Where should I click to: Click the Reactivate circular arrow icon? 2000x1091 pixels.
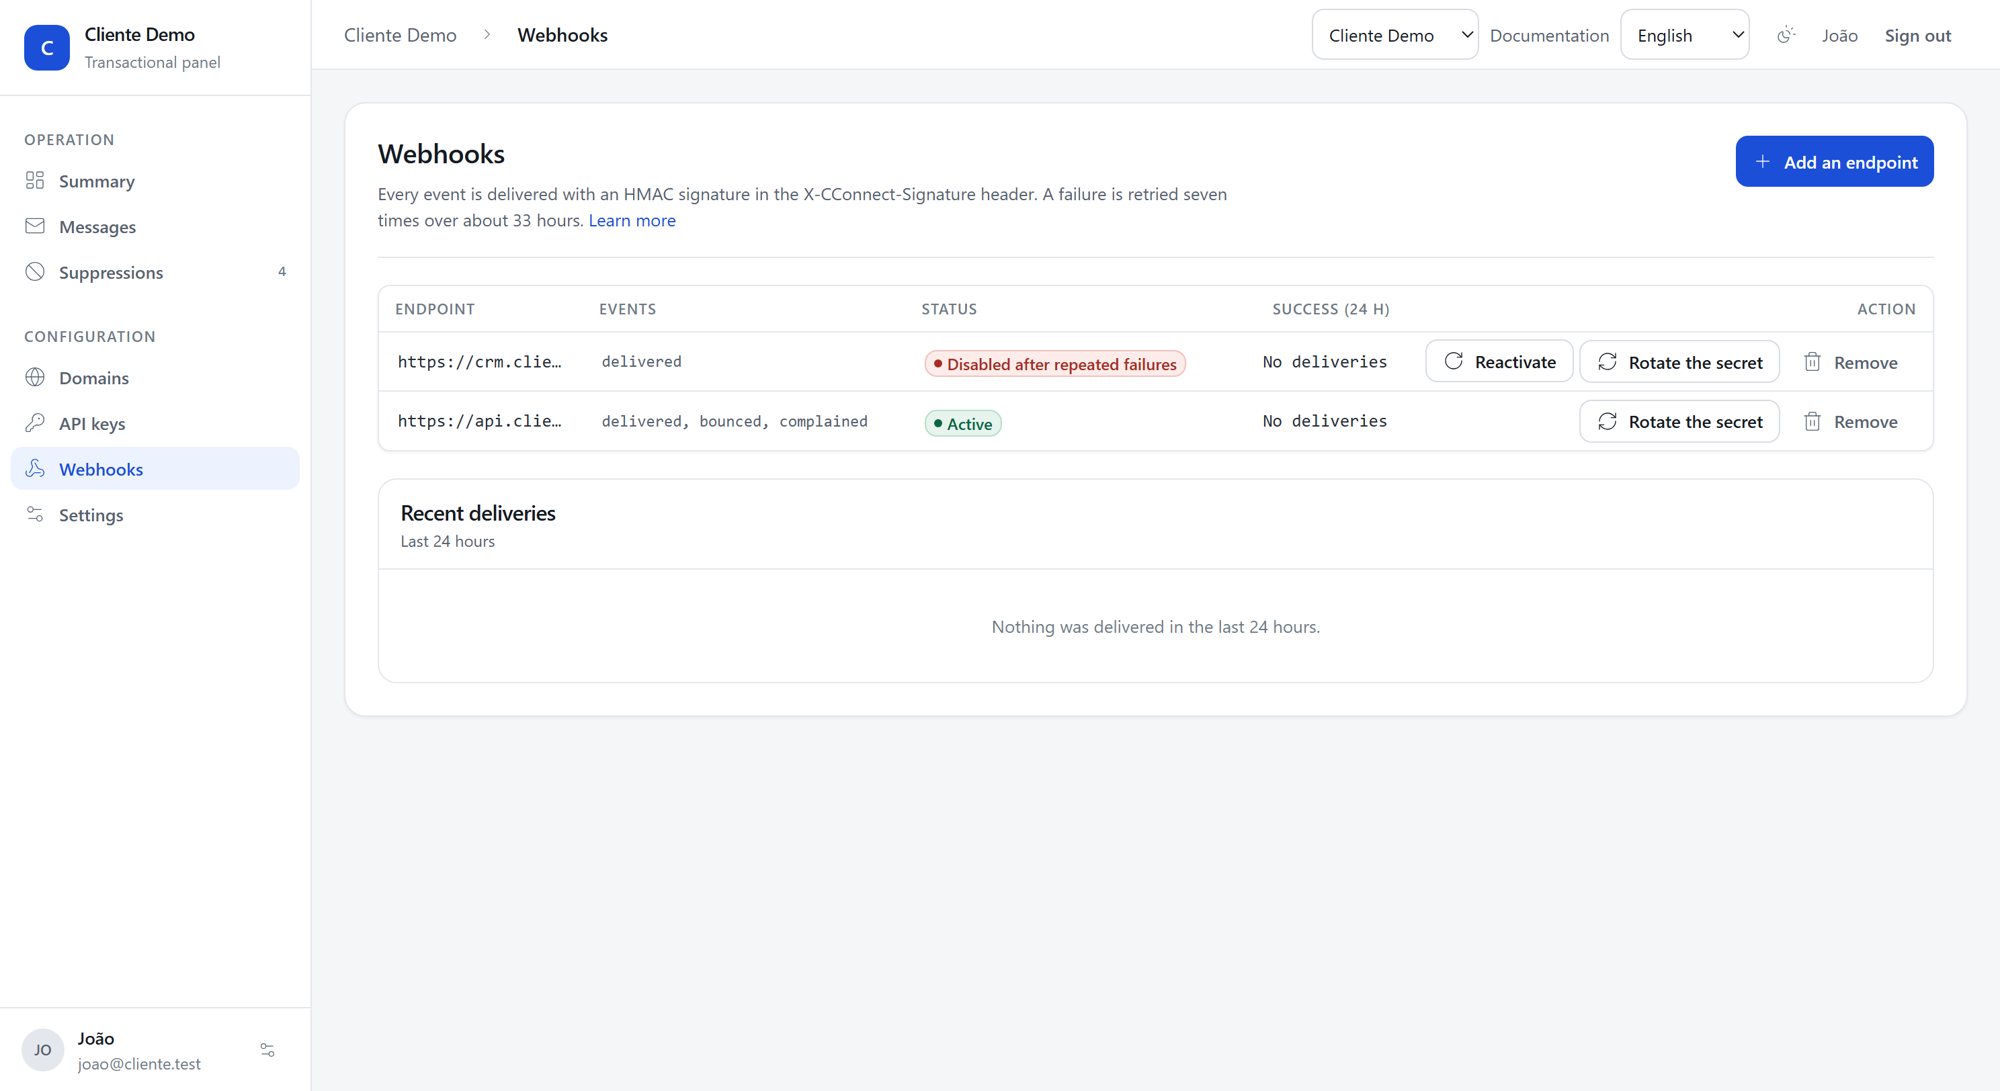1454,361
